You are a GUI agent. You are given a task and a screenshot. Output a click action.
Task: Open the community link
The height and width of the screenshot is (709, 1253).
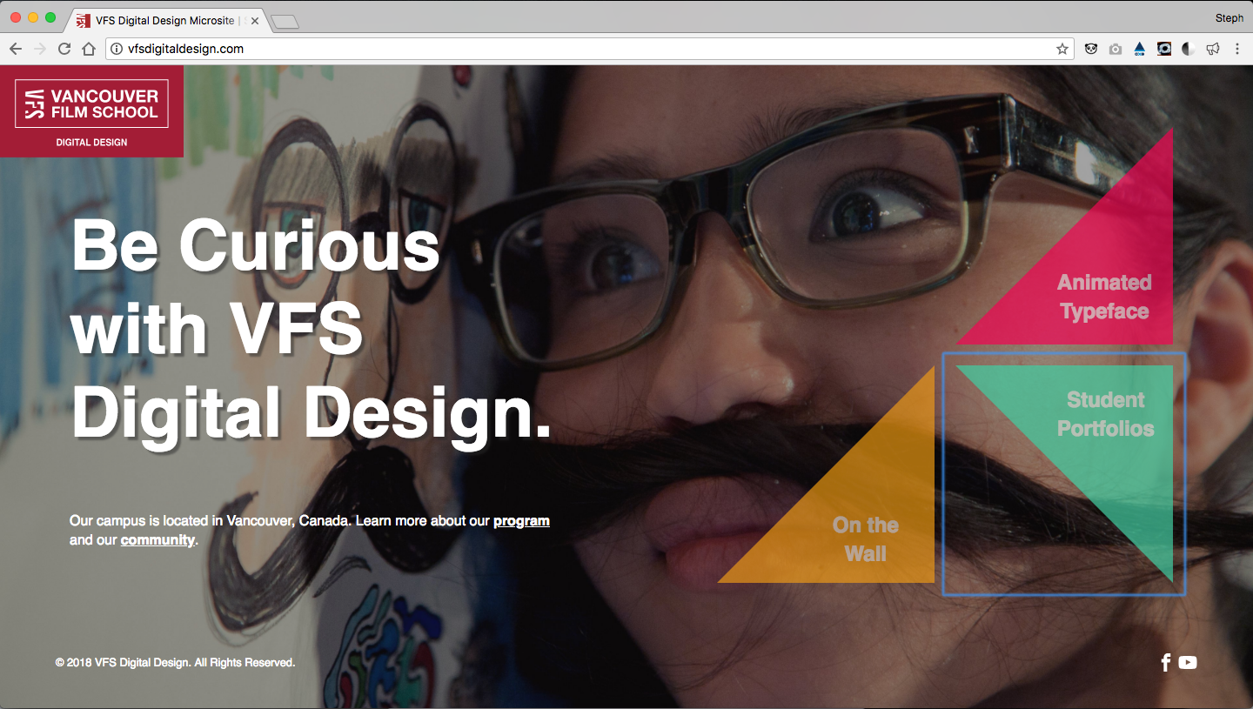(x=157, y=540)
